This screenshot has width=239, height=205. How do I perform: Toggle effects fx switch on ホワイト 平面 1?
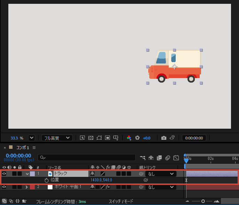coord(108,187)
